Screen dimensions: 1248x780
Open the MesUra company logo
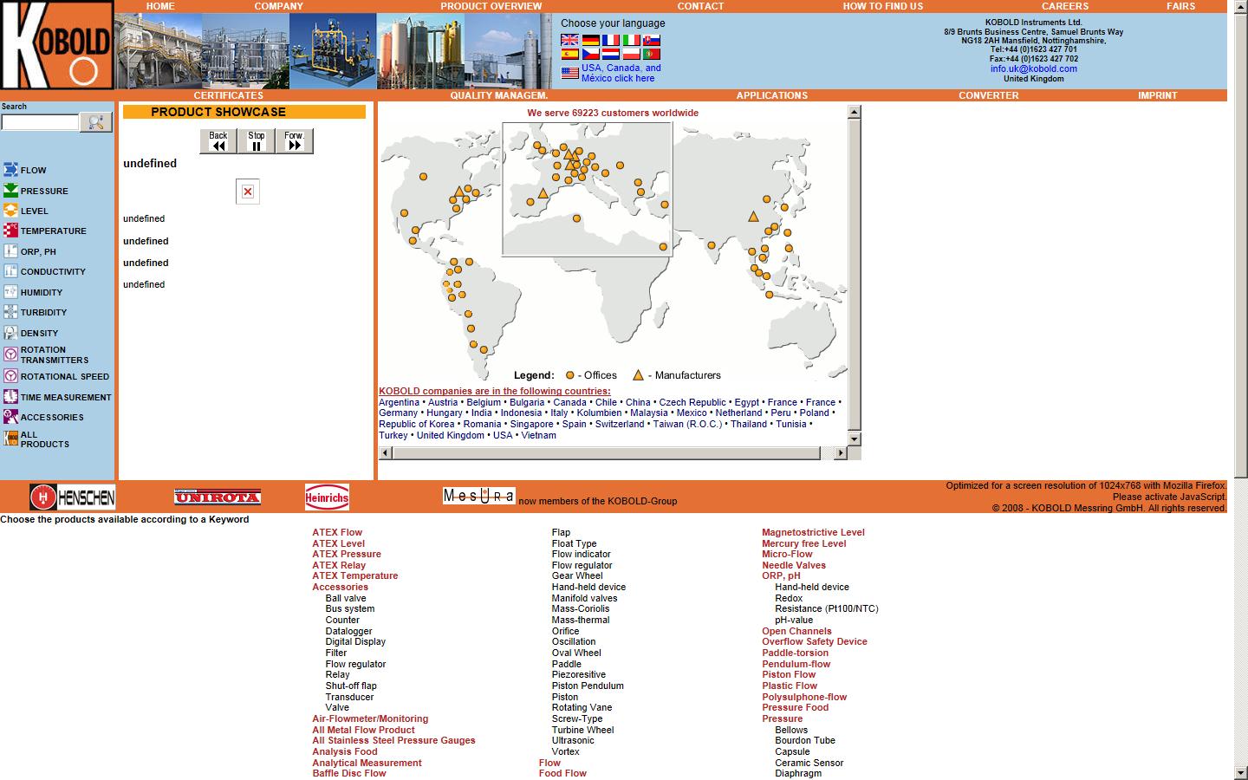coord(478,496)
